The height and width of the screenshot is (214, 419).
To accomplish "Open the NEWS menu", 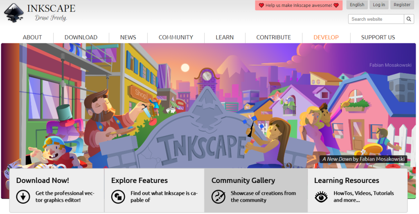I will pos(128,37).
